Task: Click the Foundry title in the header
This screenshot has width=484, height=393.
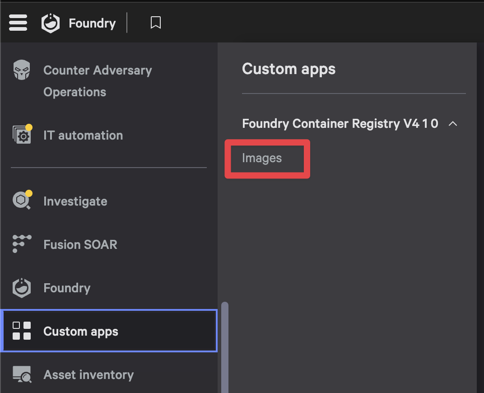Action: click(x=92, y=23)
